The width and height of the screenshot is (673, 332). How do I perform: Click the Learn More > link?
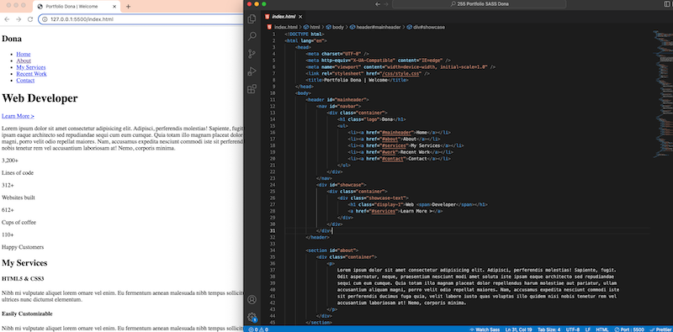pos(18,116)
